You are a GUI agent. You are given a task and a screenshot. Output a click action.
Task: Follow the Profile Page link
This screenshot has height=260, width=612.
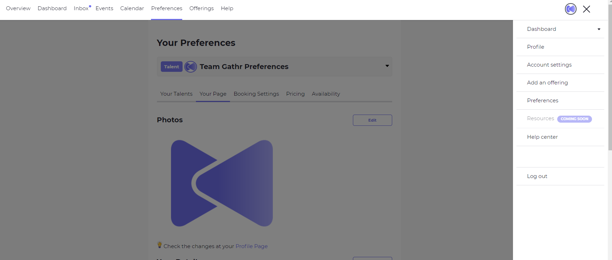click(251, 246)
